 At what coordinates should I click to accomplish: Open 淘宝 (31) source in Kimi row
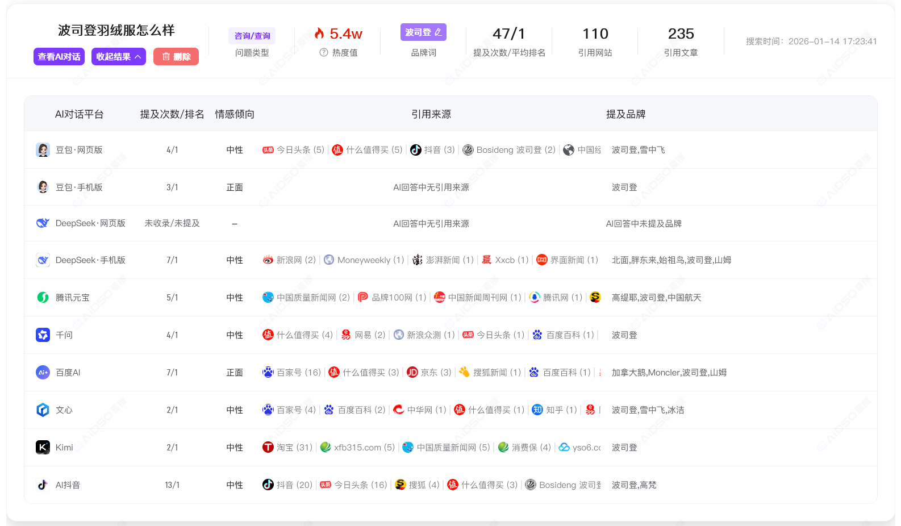tap(287, 448)
